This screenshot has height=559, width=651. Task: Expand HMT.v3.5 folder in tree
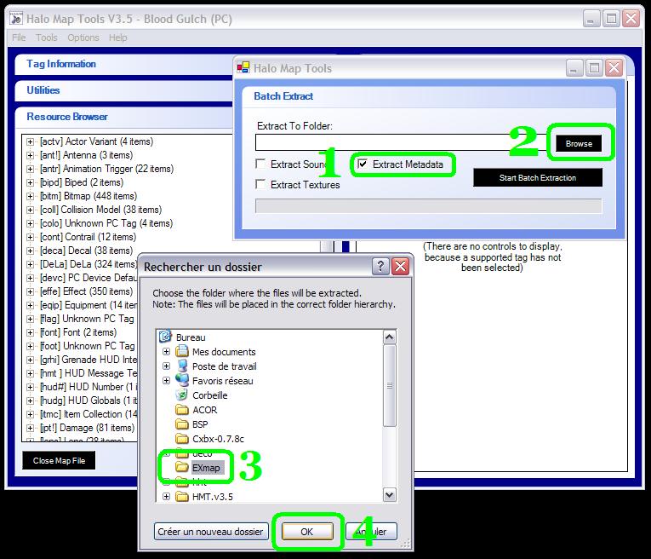click(x=166, y=496)
